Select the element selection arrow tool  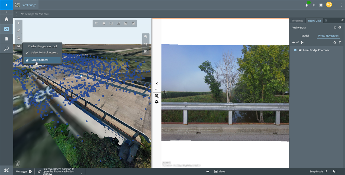19,23
